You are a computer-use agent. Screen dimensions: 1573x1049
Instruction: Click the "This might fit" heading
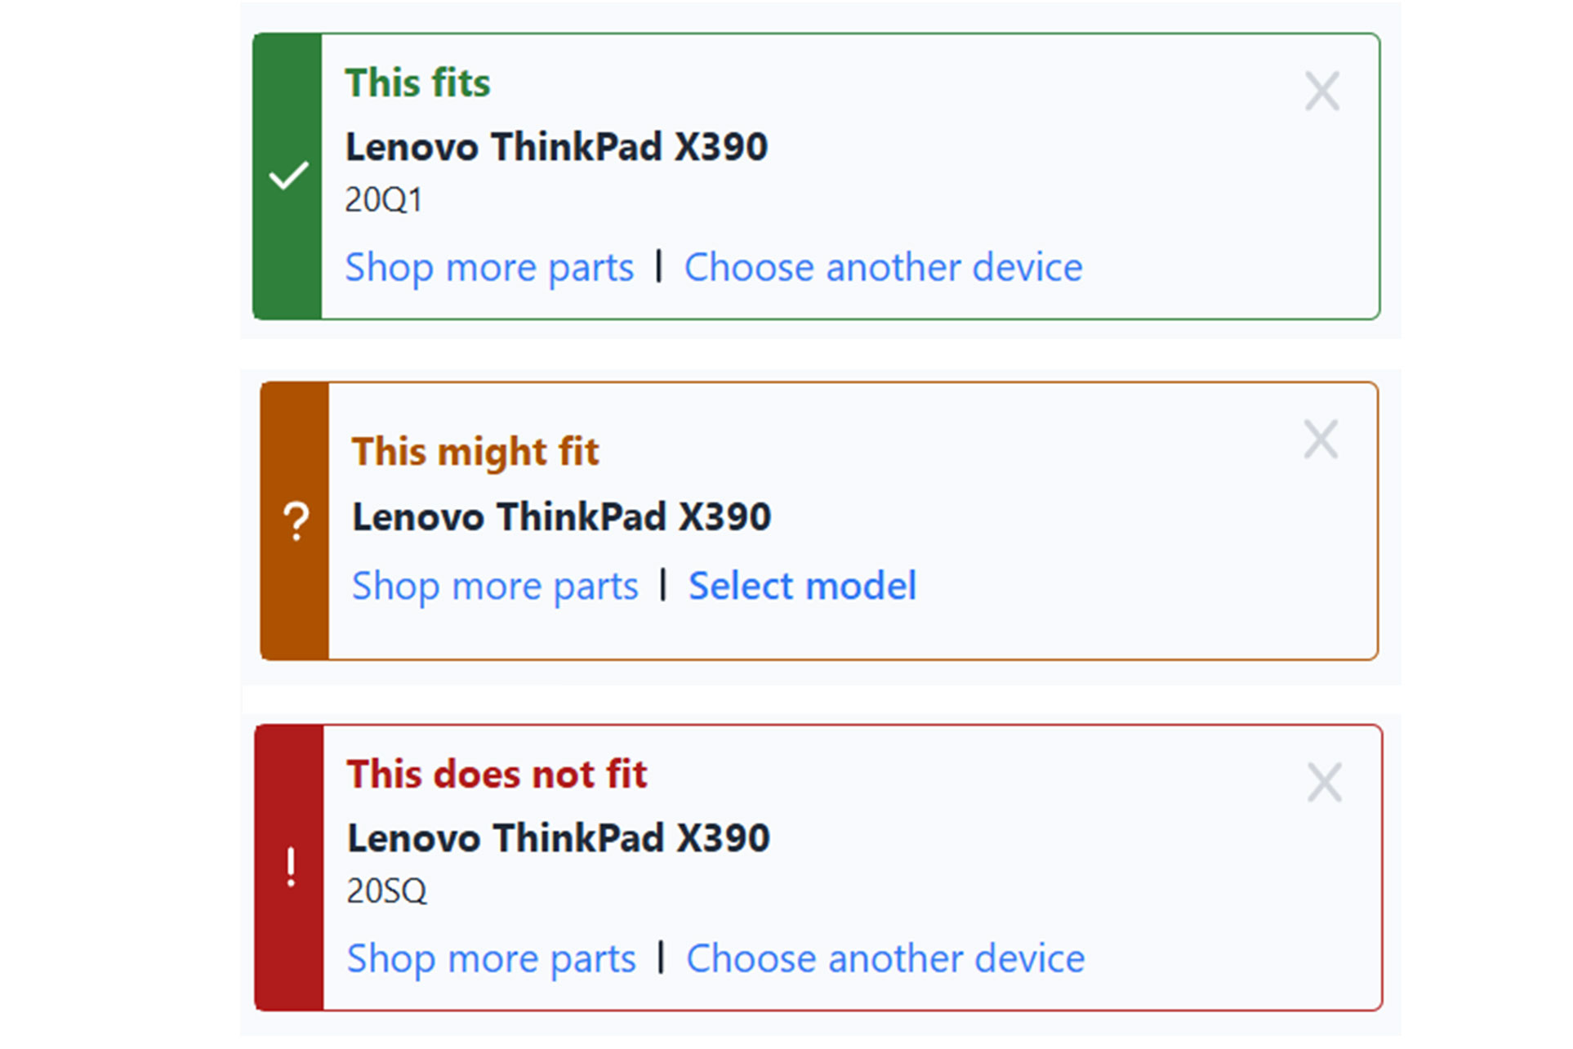[x=475, y=452]
